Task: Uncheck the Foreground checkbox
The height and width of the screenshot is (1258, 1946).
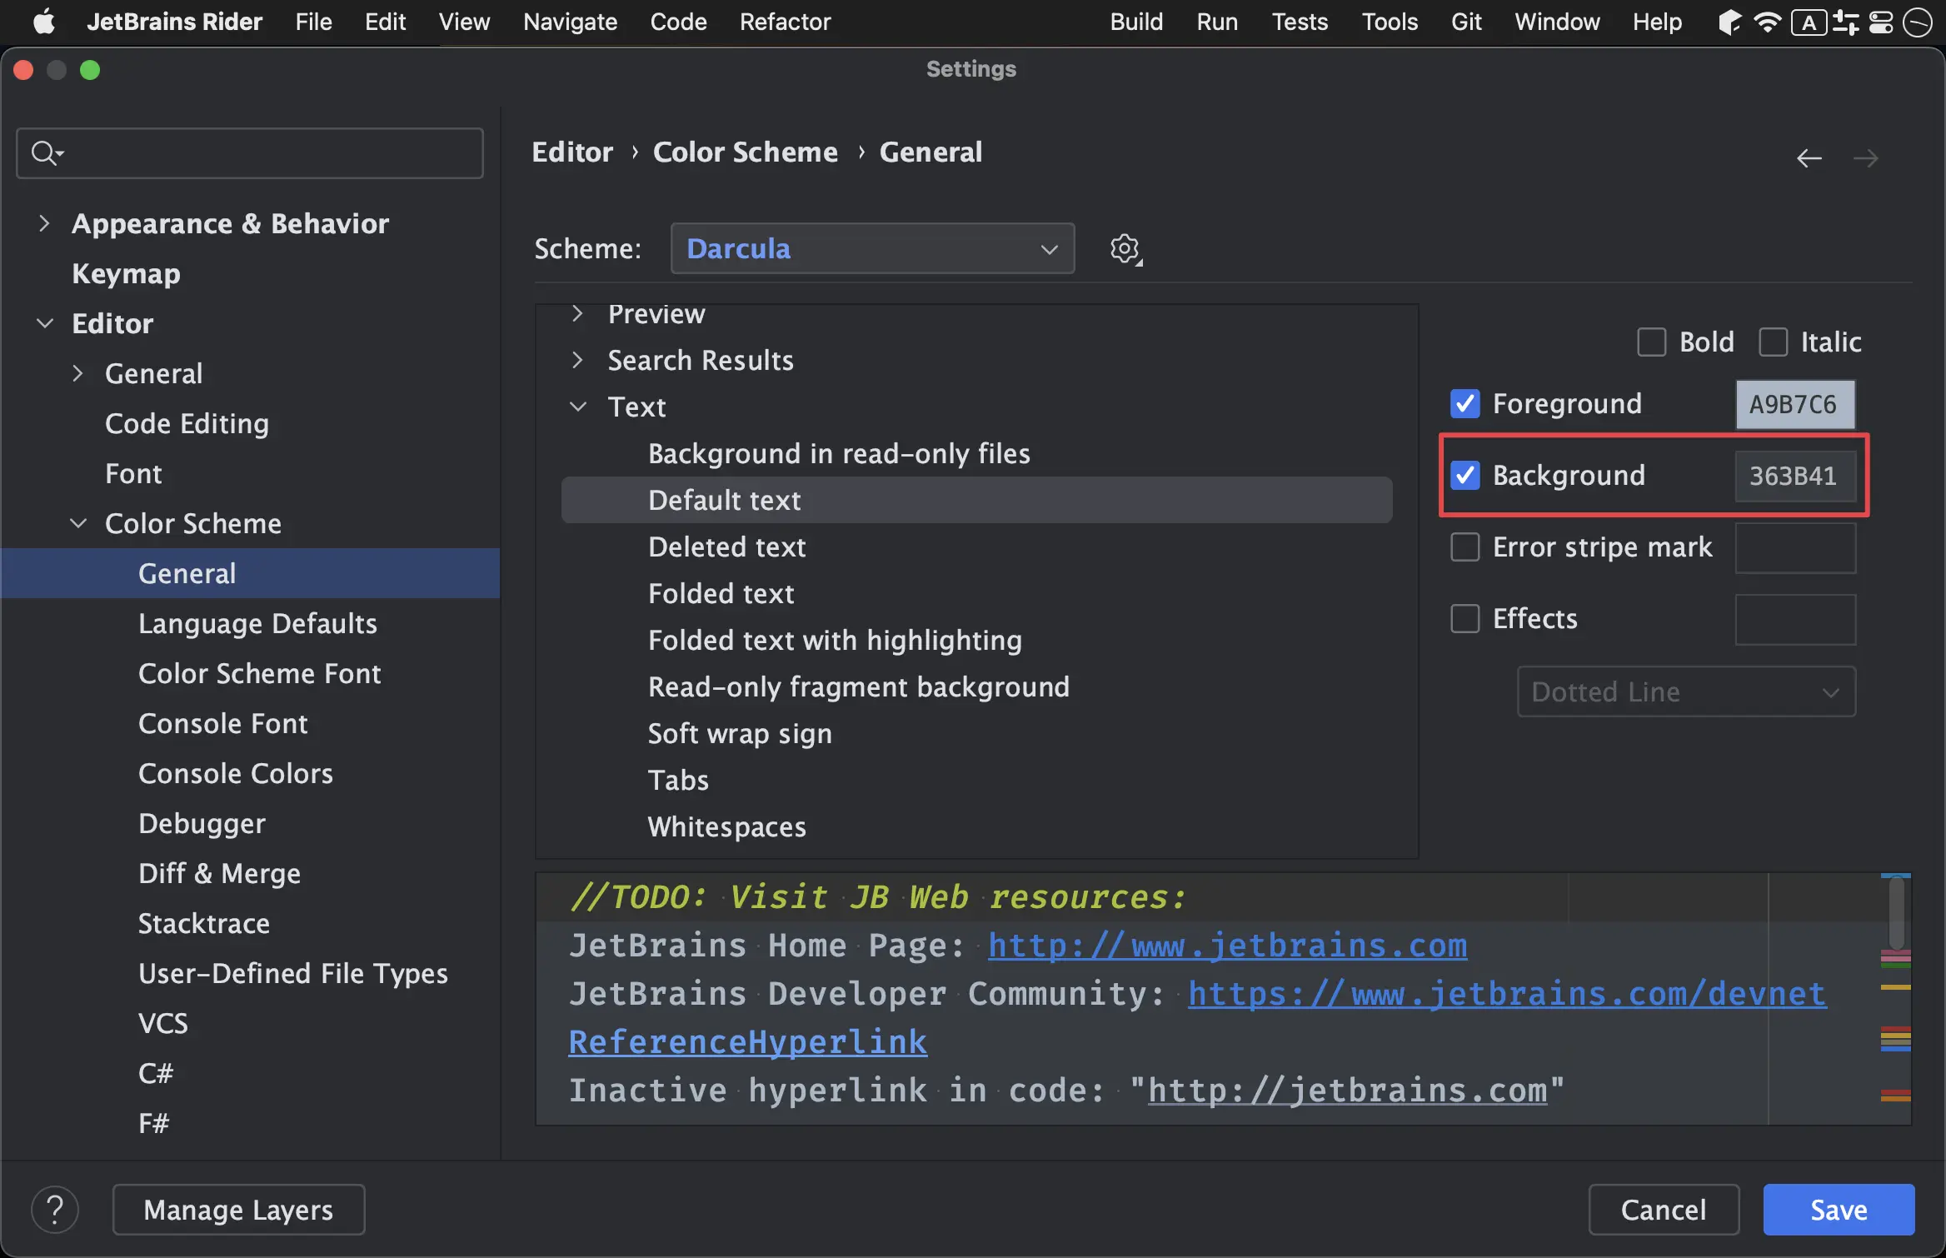Action: [x=1464, y=403]
